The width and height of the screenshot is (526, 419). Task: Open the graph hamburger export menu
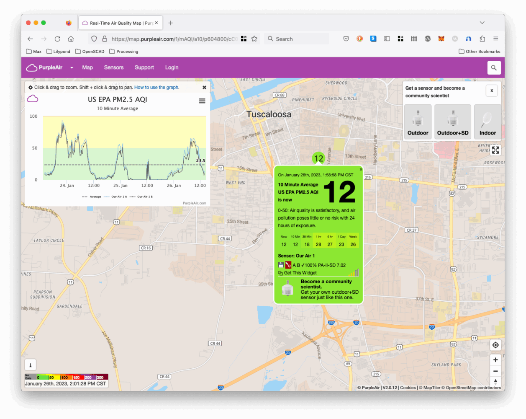point(202,101)
